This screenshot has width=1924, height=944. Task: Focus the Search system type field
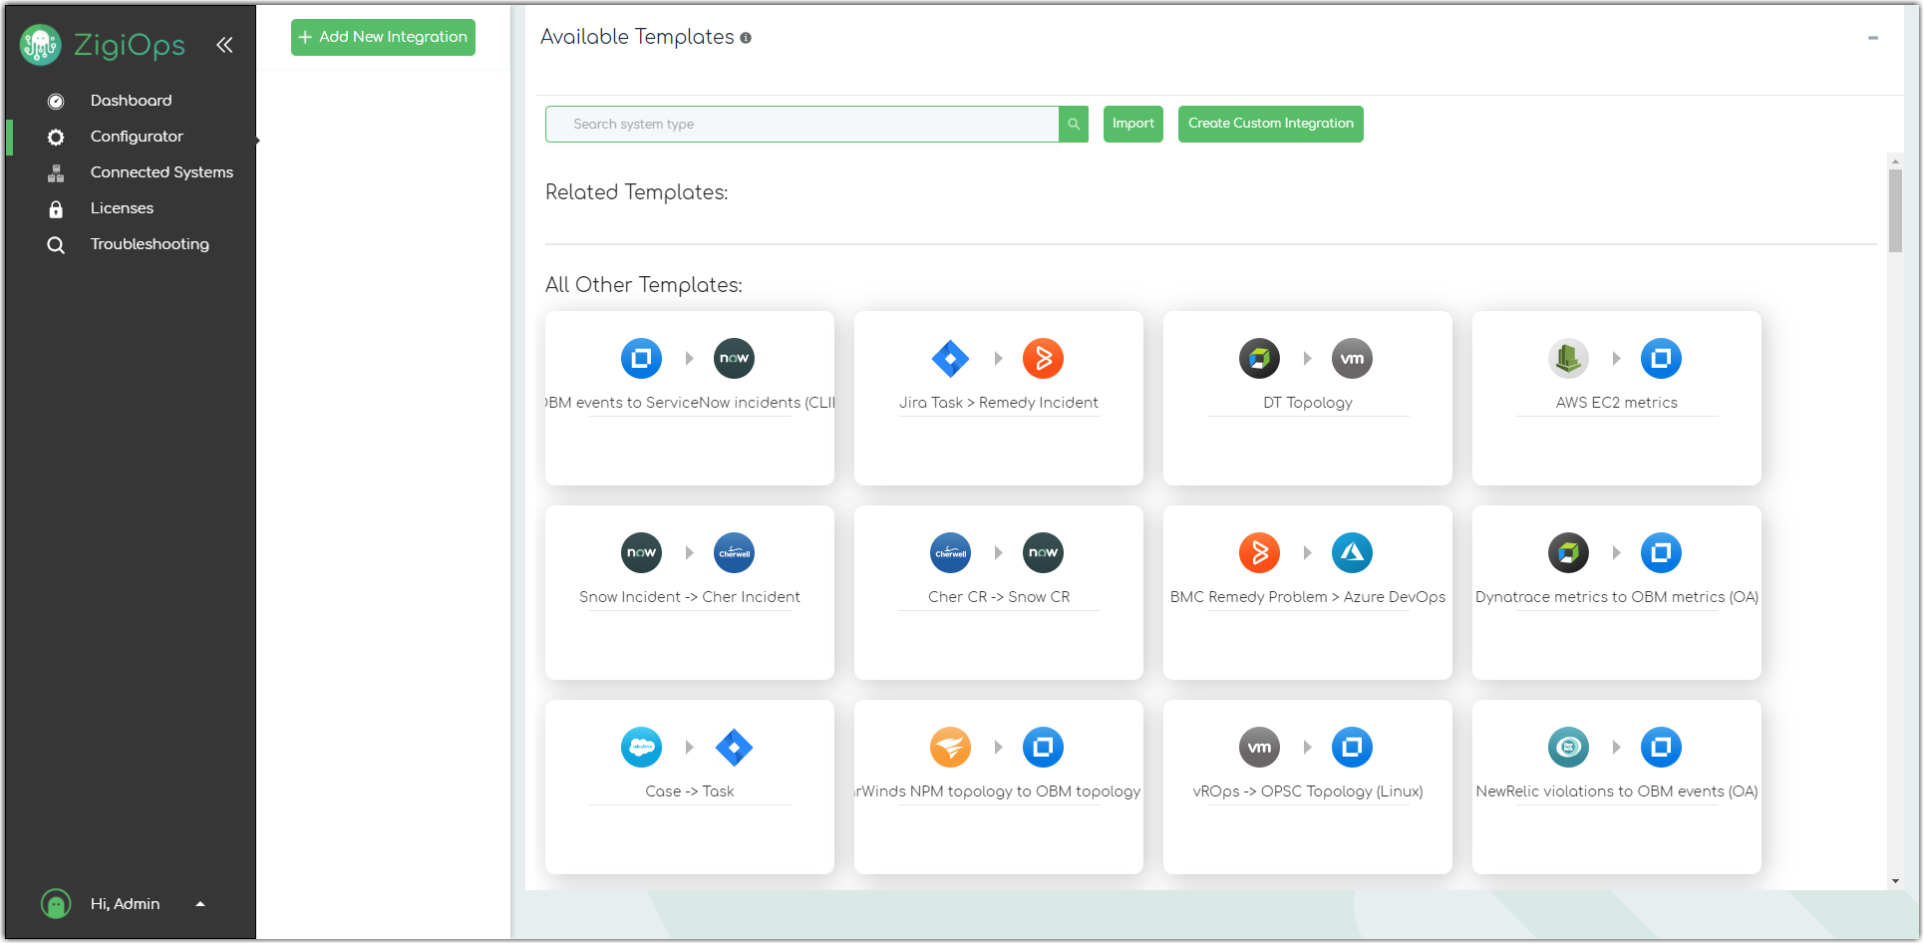coord(802,125)
